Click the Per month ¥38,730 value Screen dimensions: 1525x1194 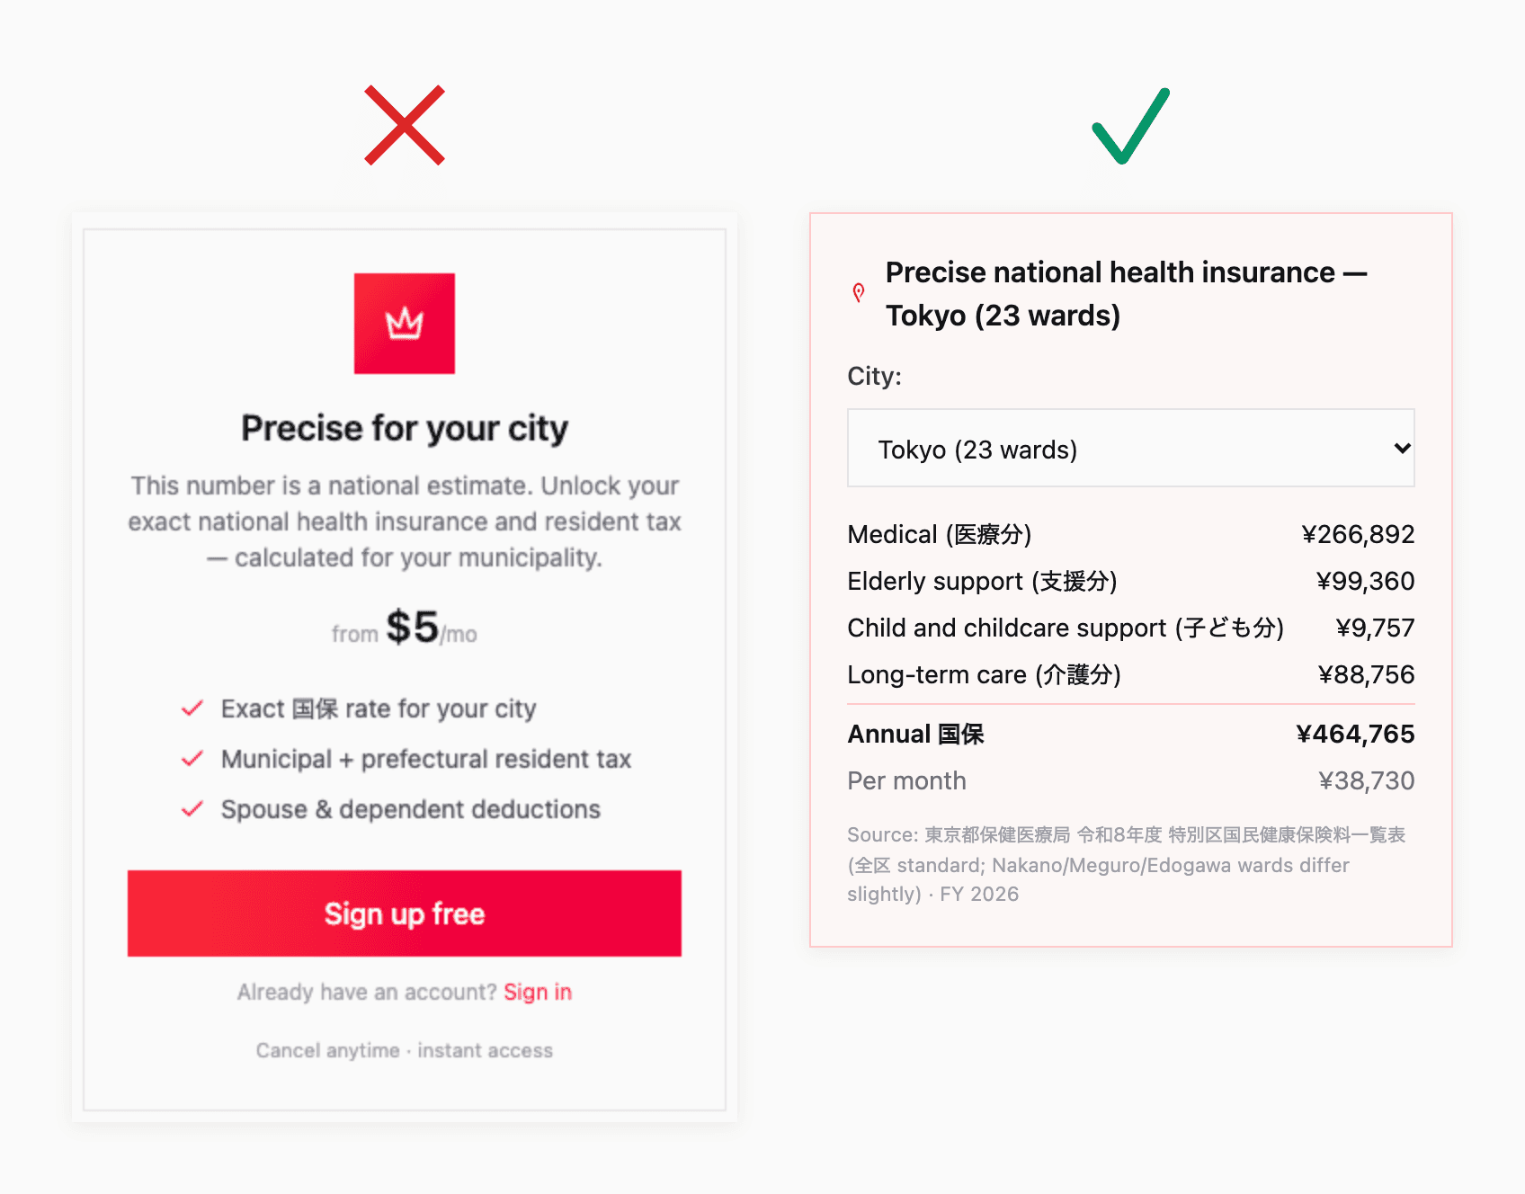[1366, 780]
